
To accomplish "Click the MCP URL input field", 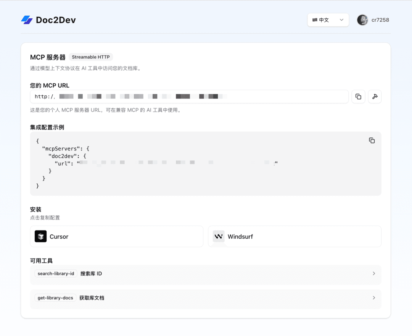I will pos(189,97).
